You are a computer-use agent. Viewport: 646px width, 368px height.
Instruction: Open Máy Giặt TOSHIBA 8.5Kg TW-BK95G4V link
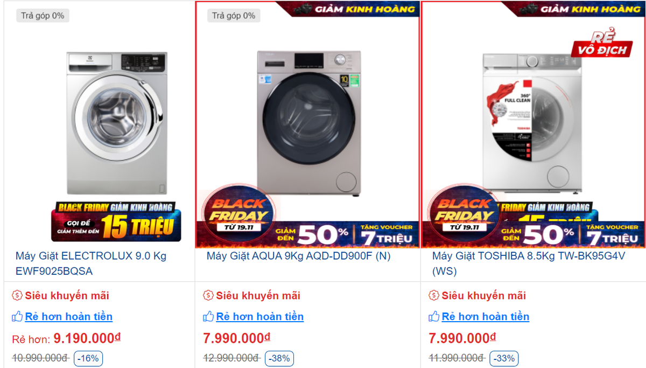coord(529,263)
